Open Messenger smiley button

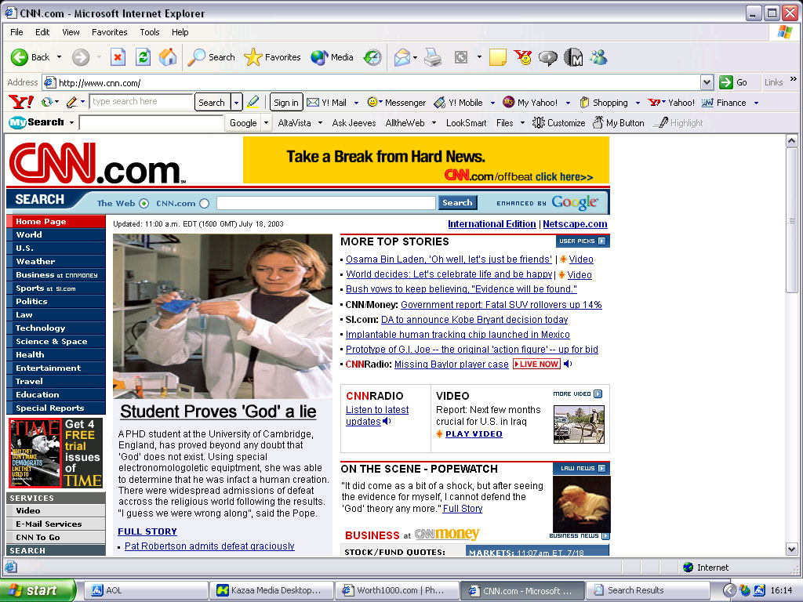(x=396, y=103)
